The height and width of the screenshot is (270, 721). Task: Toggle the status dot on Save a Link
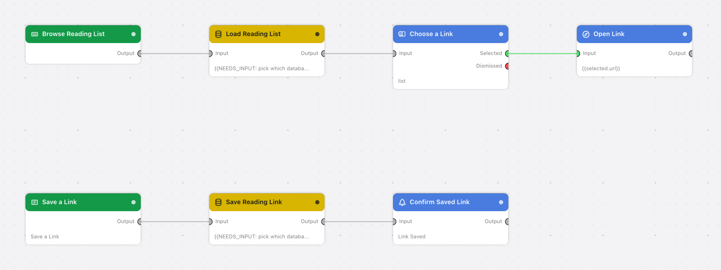tap(133, 202)
